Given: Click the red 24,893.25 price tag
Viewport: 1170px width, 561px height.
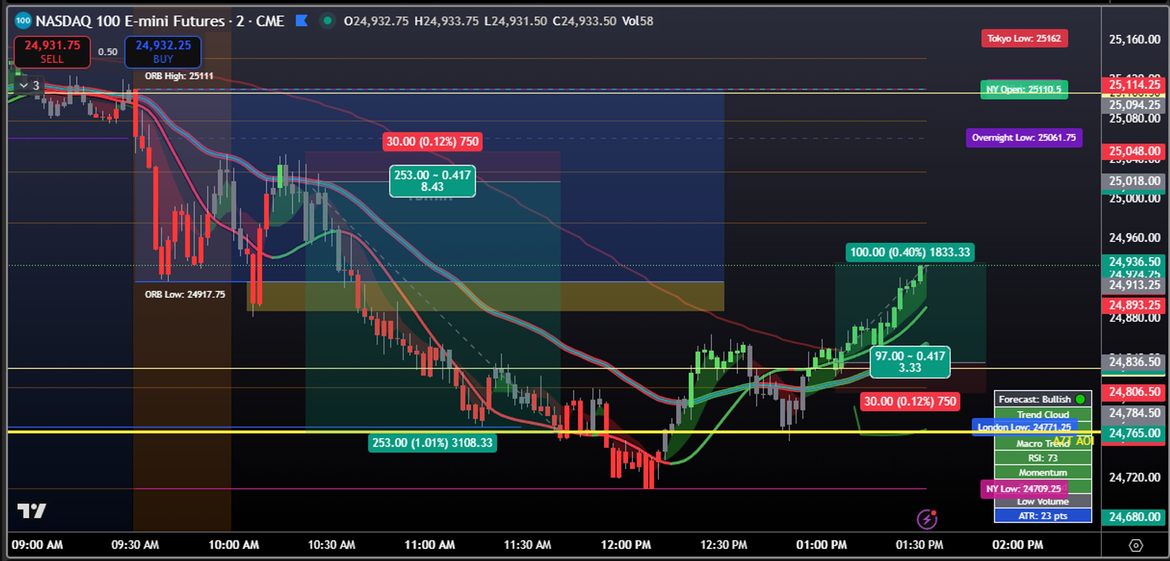Looking at the screenshot, I should point(1134,305).
